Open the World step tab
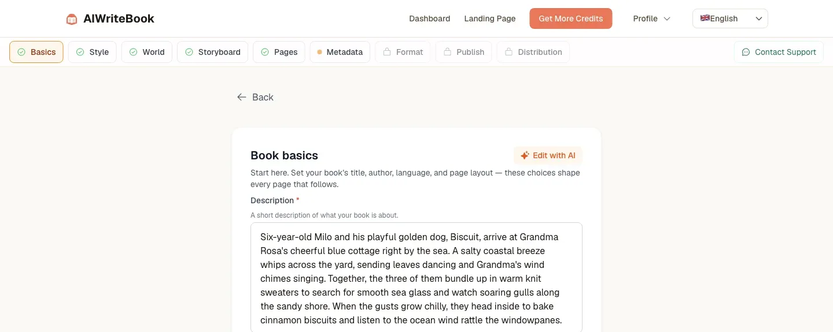833x332 pixels. (147, 52)
